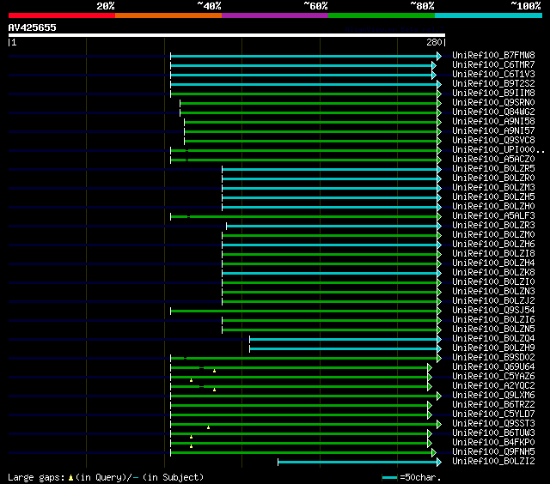The width and height of the screenshot is (550, 484).
Task: Click the UniRef100_B7FMW8 hit label
Action: tap(493, 55)
